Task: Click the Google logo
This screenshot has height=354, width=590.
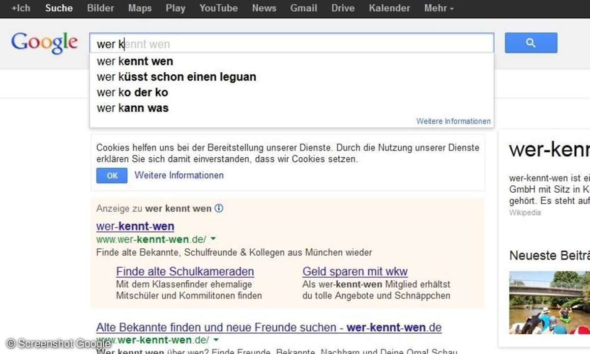Action: click(44, 43)
